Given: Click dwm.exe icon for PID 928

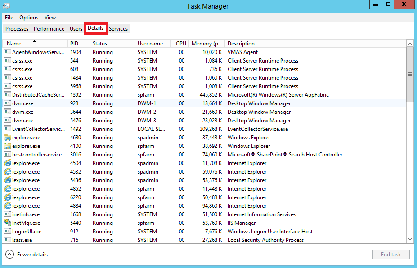Looking at the screenshot, I should tap(8, 103).
